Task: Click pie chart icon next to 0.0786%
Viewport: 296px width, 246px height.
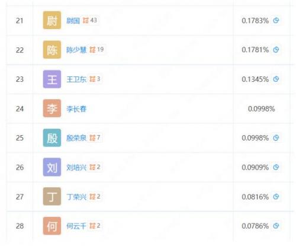Action: 276,226
